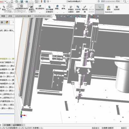Click the 拍快照 snapshot tool
The height and width of the screenshot is (129, 129).
pos(117,8)
